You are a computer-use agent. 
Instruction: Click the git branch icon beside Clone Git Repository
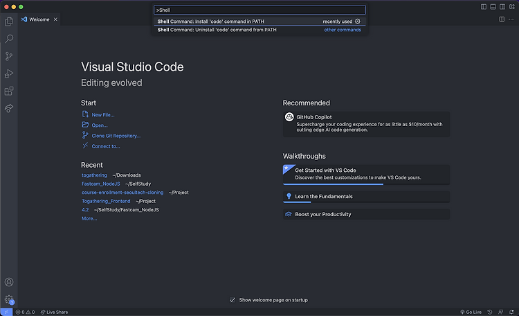85,135
